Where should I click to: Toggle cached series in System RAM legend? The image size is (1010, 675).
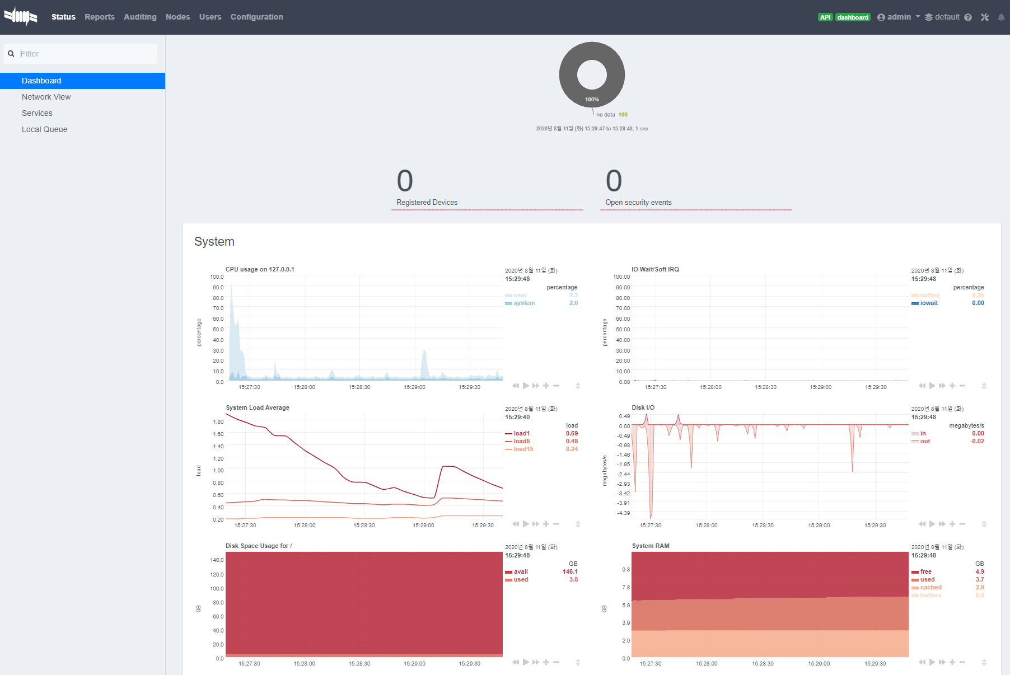(x=930, y=587)
